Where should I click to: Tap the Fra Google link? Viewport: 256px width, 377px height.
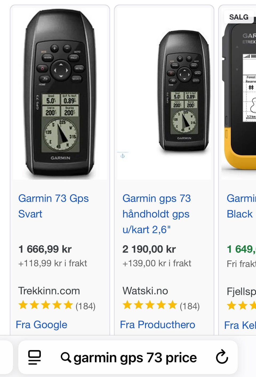[41, 325]
